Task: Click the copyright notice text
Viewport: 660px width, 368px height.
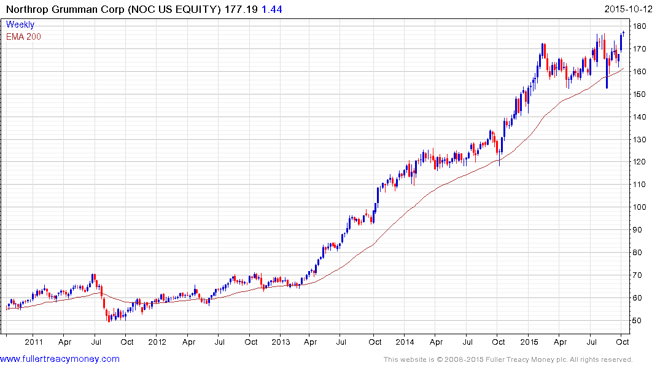Action: click(x=508, y=359)
